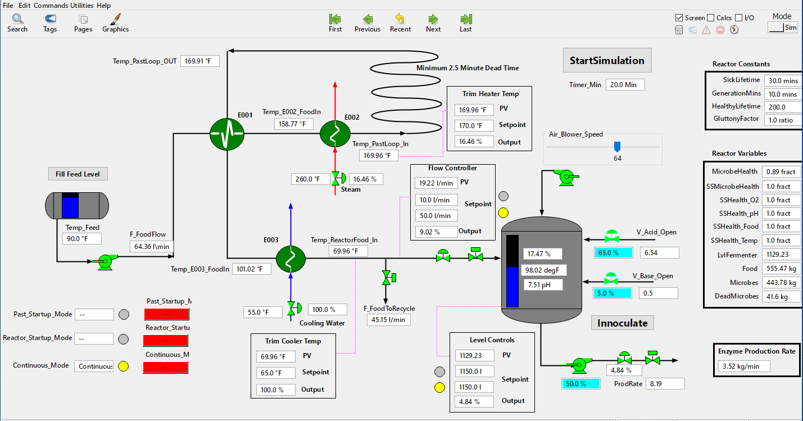Toggle the Mode Sim switch

point(783,27)
